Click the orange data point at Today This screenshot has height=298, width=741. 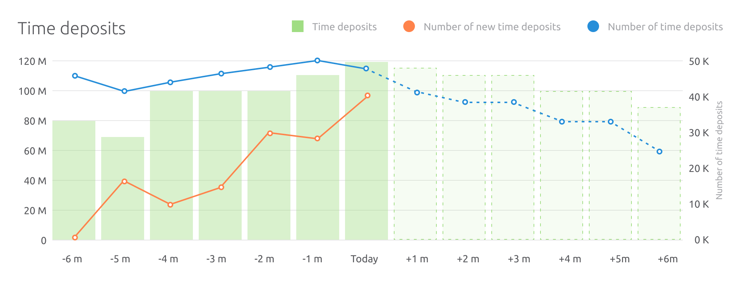pos(368,95)
